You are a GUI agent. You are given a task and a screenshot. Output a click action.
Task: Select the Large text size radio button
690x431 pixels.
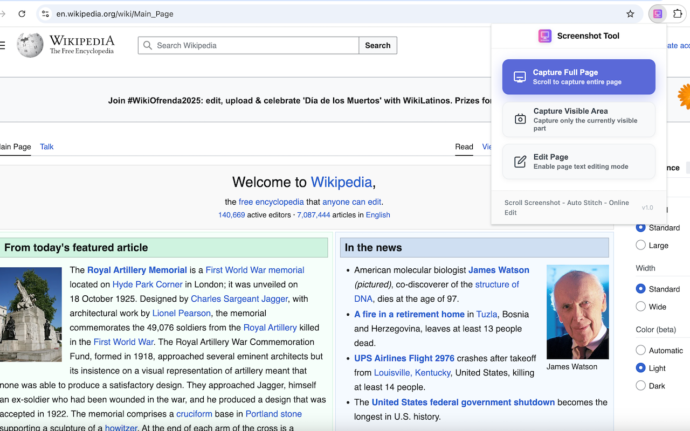click(x=640, y=245)
